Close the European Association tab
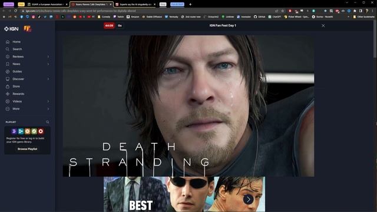Viewport: 377px width, 212px height. [67, 4]
